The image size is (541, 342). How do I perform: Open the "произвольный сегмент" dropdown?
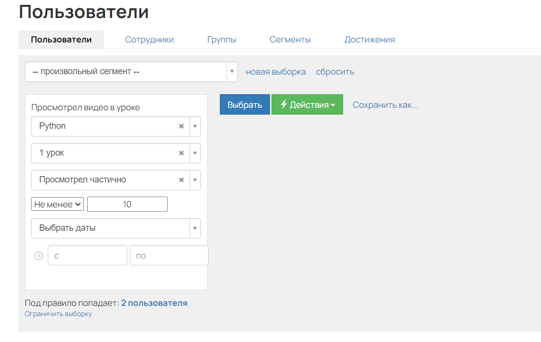[x=232, y=71]
